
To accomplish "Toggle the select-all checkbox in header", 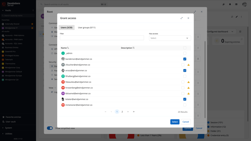I will [x=185, y=48].
